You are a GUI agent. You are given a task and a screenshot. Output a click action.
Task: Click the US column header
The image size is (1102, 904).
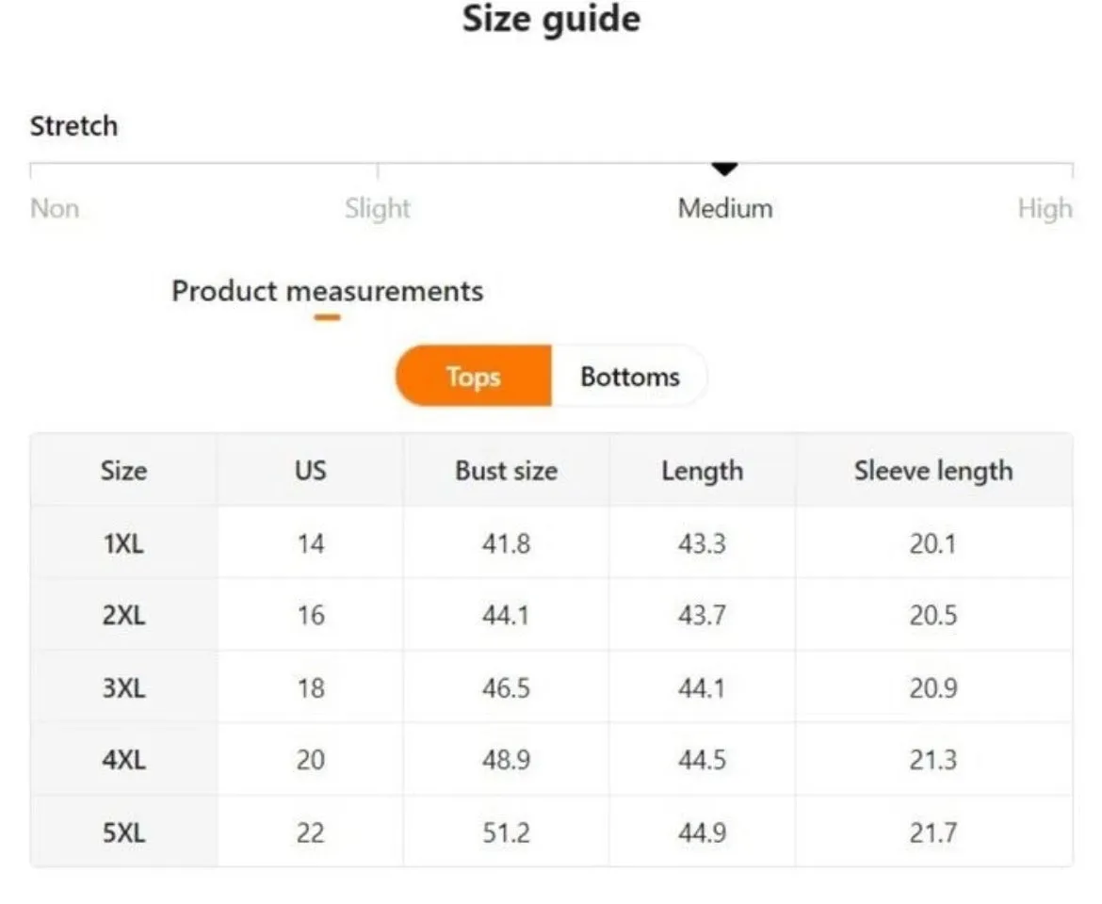(x=310, y=470)
